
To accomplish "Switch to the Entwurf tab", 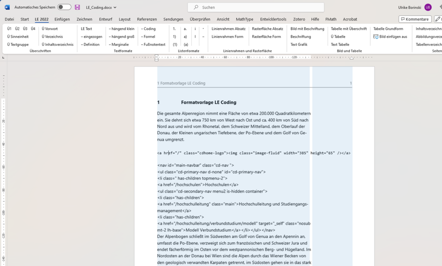I will 105,19.
